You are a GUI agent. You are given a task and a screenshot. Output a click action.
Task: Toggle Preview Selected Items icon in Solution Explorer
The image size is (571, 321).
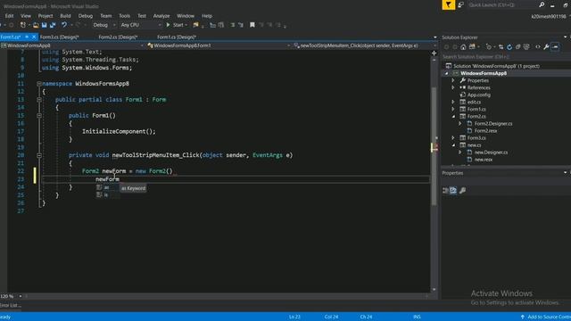pyautogui.click(x=555, y=47)
